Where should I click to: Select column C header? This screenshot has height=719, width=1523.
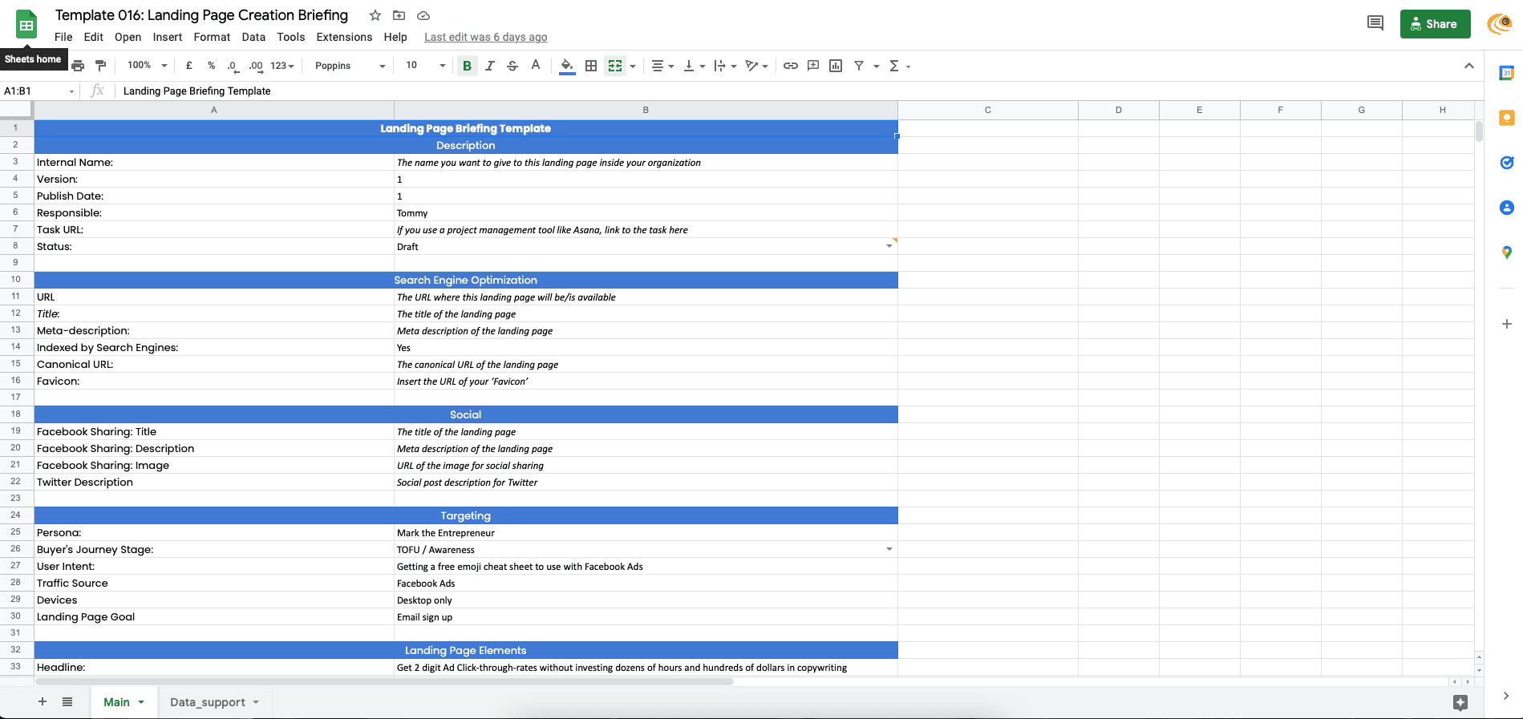[x=988, y=110]
